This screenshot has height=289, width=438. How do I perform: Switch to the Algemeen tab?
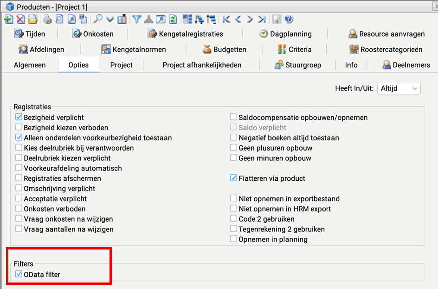(30, 65)
